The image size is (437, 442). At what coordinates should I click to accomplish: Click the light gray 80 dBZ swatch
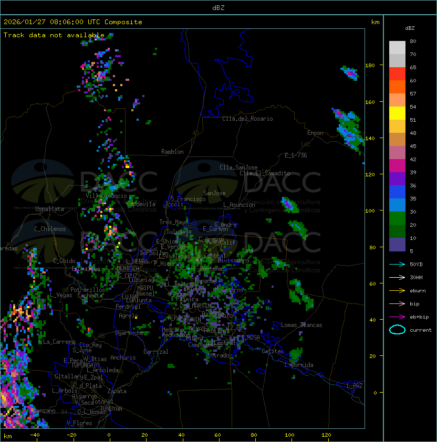click(397, 47)
